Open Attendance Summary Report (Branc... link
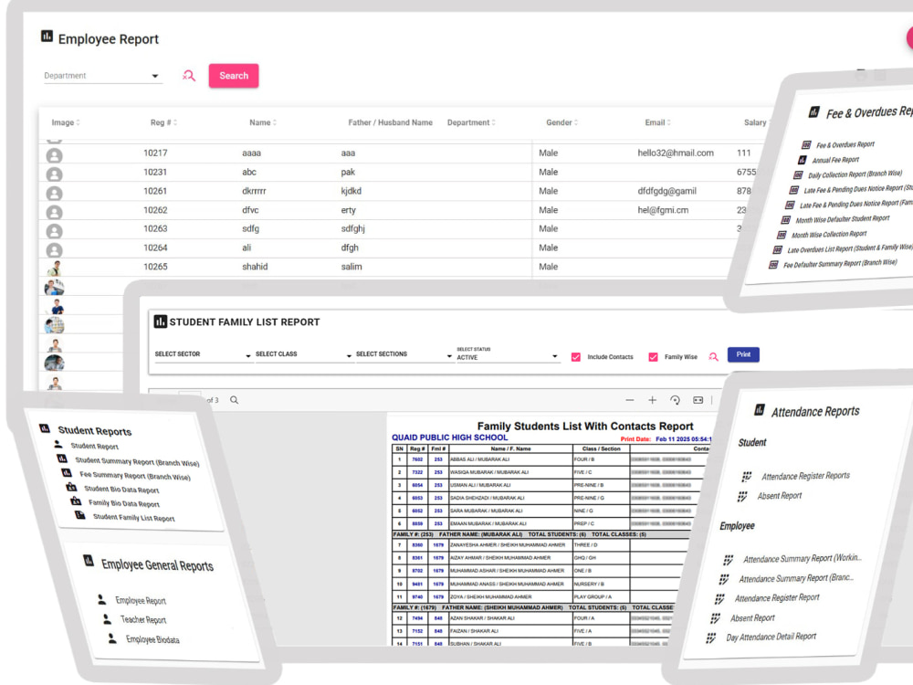This screenshot has height=685, width=913. tap(796, 578)
